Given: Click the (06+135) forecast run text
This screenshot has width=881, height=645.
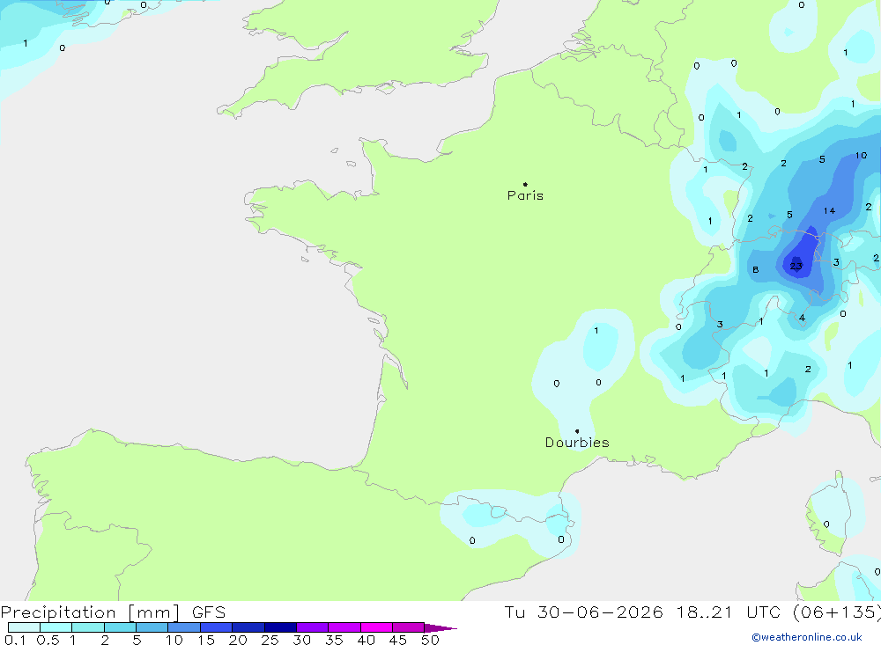Looking at the screenshot, I should pos(837,612).
